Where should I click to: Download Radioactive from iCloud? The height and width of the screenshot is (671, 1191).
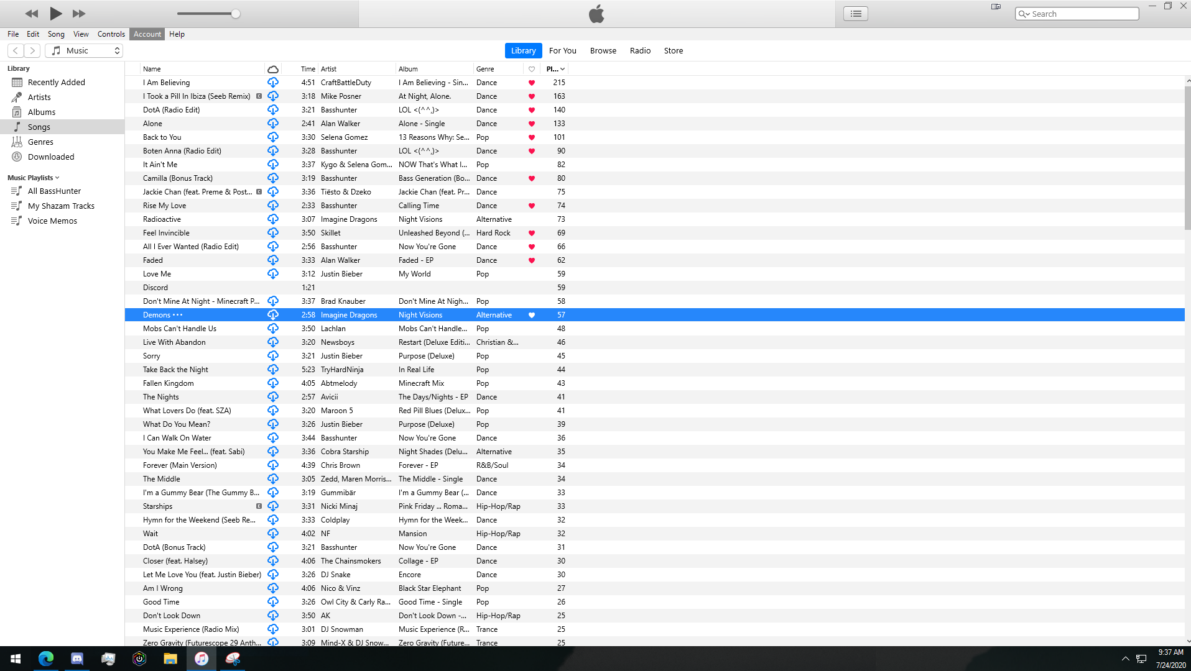273,219
